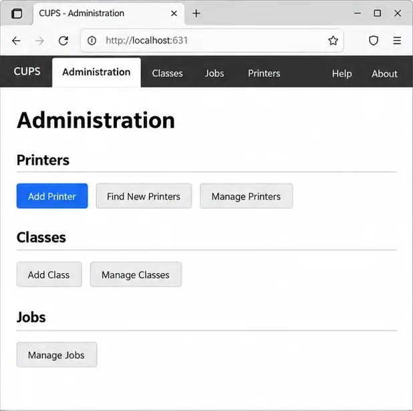This screenshot has height=411, width=413.
Task: Click the Manage Jobs button
Action: (57, 355)
